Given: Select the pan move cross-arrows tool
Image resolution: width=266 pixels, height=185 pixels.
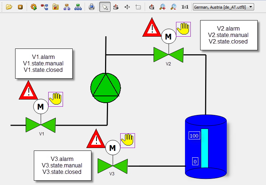Looking at the screenshot, I should pos(127,7).
